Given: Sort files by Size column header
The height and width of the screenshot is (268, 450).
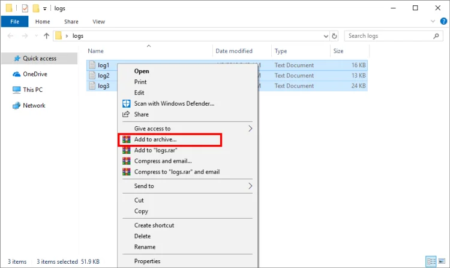Looking at the screenshot, I should (338, 51).
